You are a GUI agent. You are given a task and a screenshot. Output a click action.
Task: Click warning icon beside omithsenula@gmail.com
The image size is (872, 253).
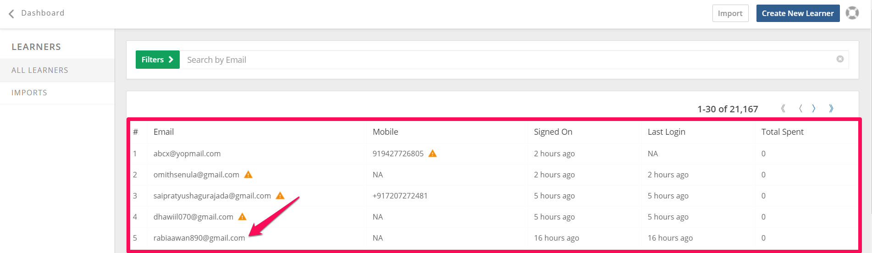coord(248,175)
